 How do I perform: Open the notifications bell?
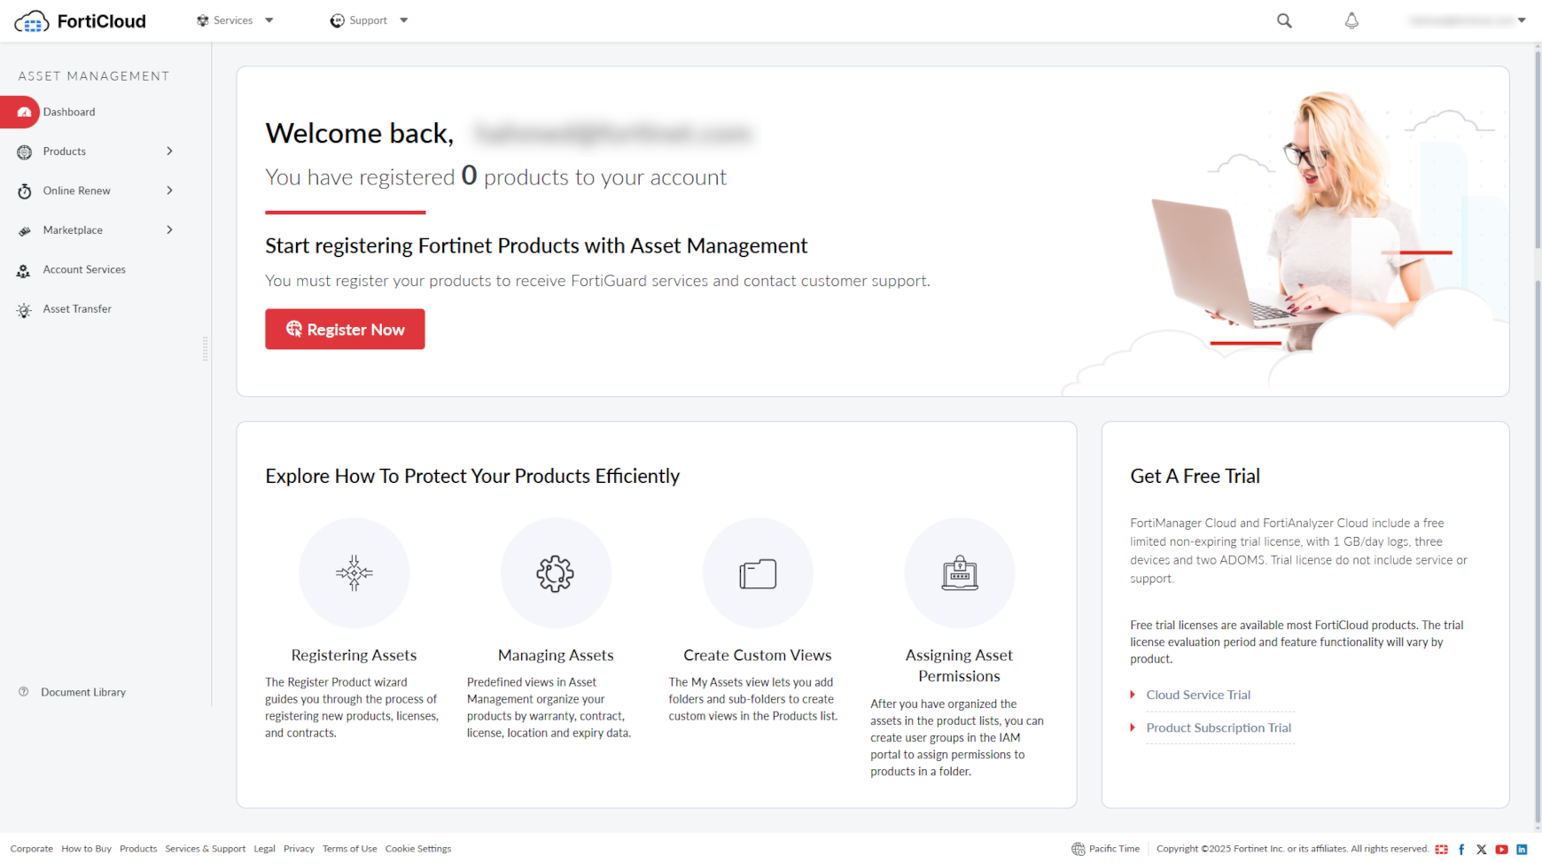1351,20
